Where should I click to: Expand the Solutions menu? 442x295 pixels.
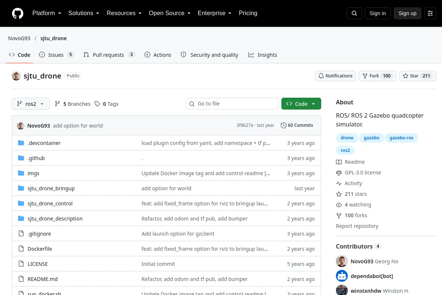click(x=84, y=13)
